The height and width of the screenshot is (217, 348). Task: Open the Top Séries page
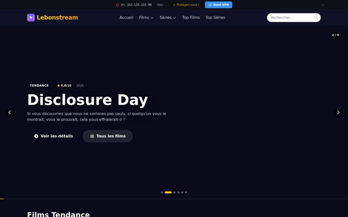(x=215, y=17)
